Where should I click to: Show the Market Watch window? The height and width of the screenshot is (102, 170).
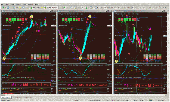[x=13, y=8]
